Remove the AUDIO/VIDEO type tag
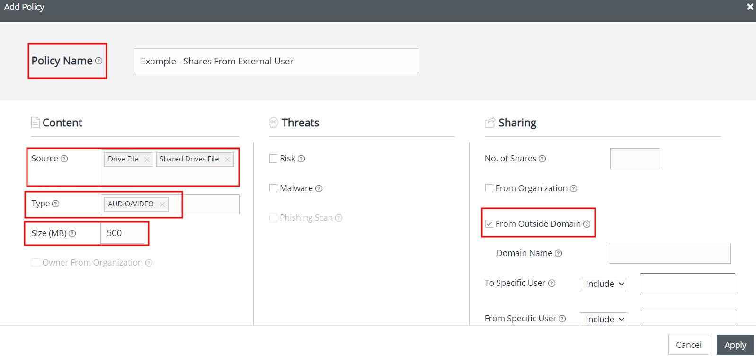Image resolution: width=756 pixels, height=356 pixels. tap(162, 205)
